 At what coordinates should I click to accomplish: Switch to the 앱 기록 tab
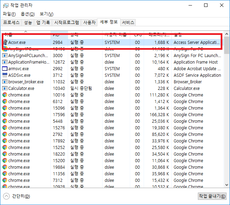pyautogui.click(x=43, y=22)
